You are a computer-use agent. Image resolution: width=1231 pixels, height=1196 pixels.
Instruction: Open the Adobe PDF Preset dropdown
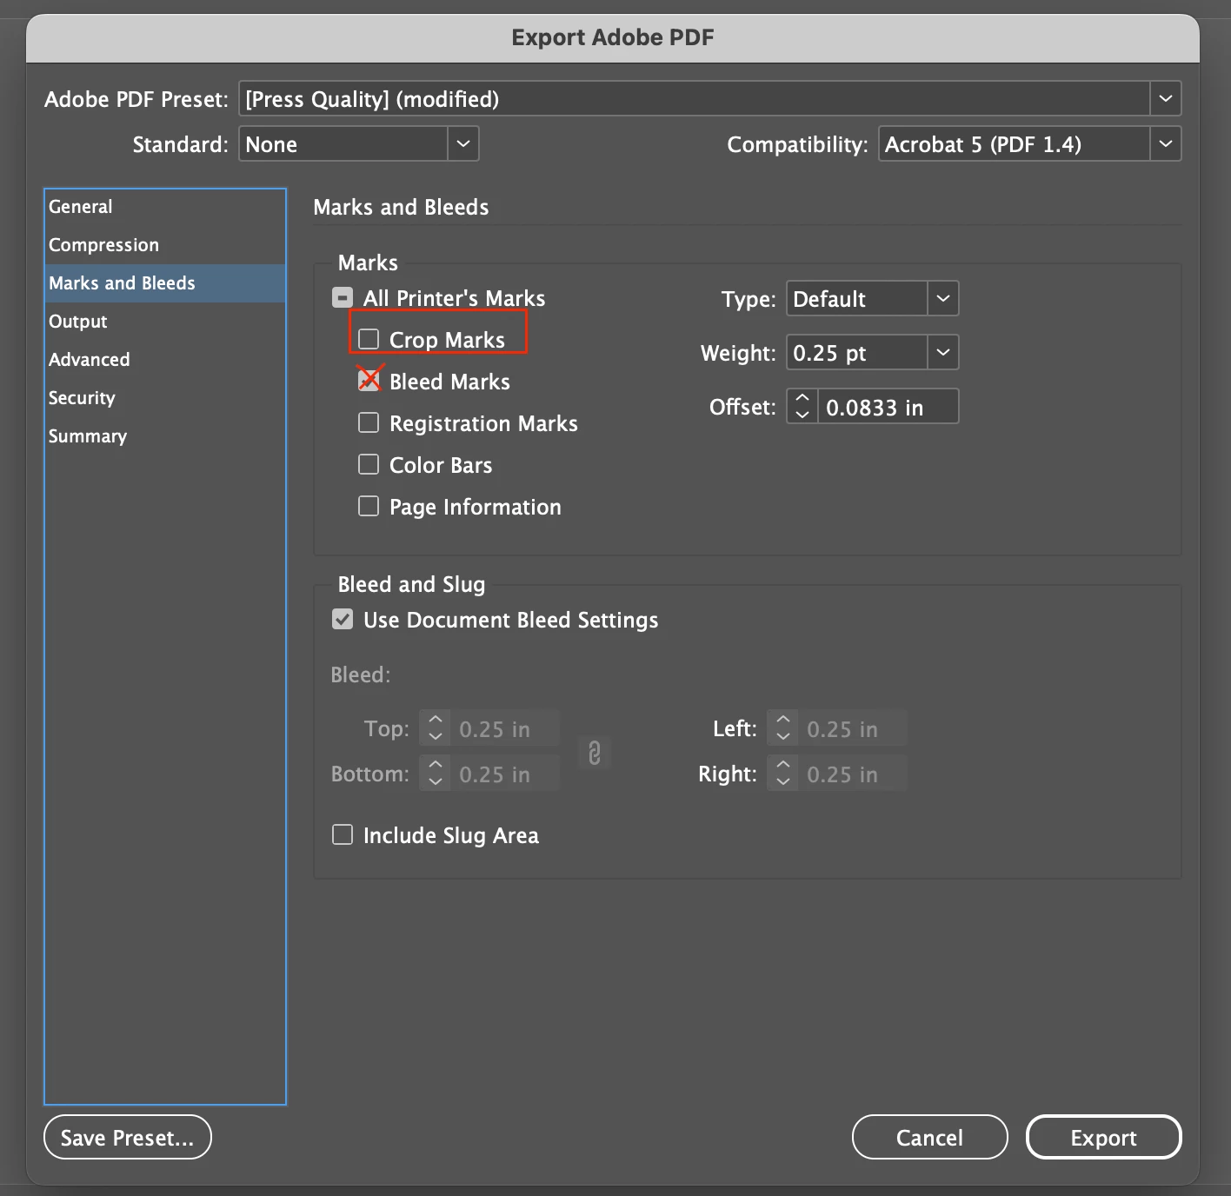[x=1165, y=98]
